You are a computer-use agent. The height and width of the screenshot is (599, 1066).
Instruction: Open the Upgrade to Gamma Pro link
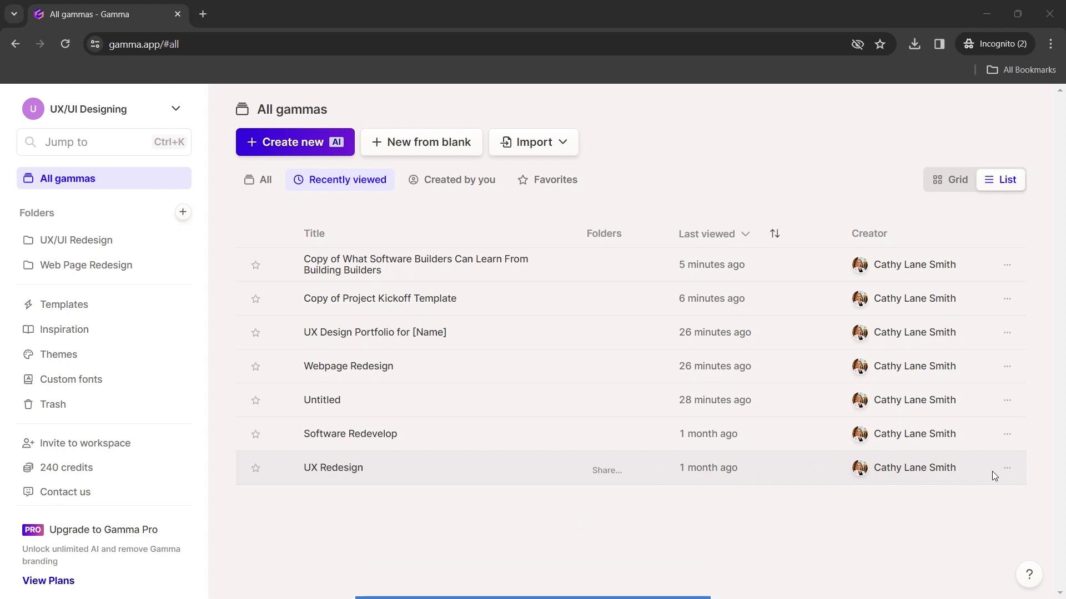coord(103,530)
